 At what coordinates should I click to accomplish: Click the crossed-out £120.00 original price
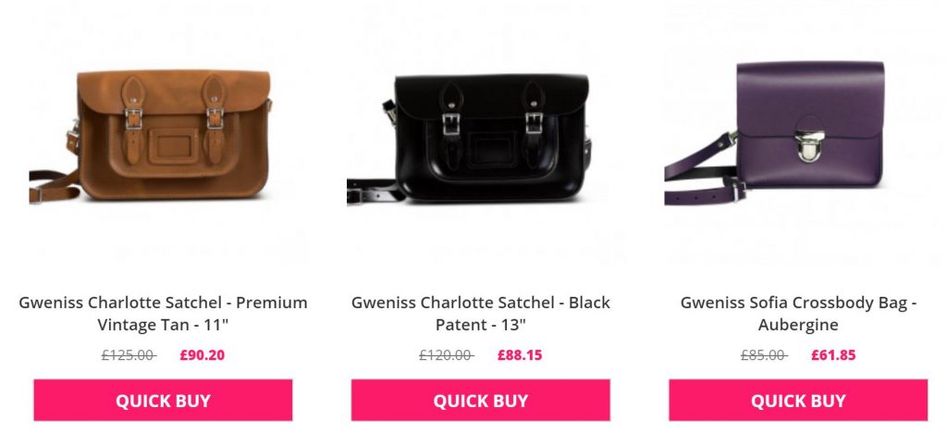click(x=446, y=354)
